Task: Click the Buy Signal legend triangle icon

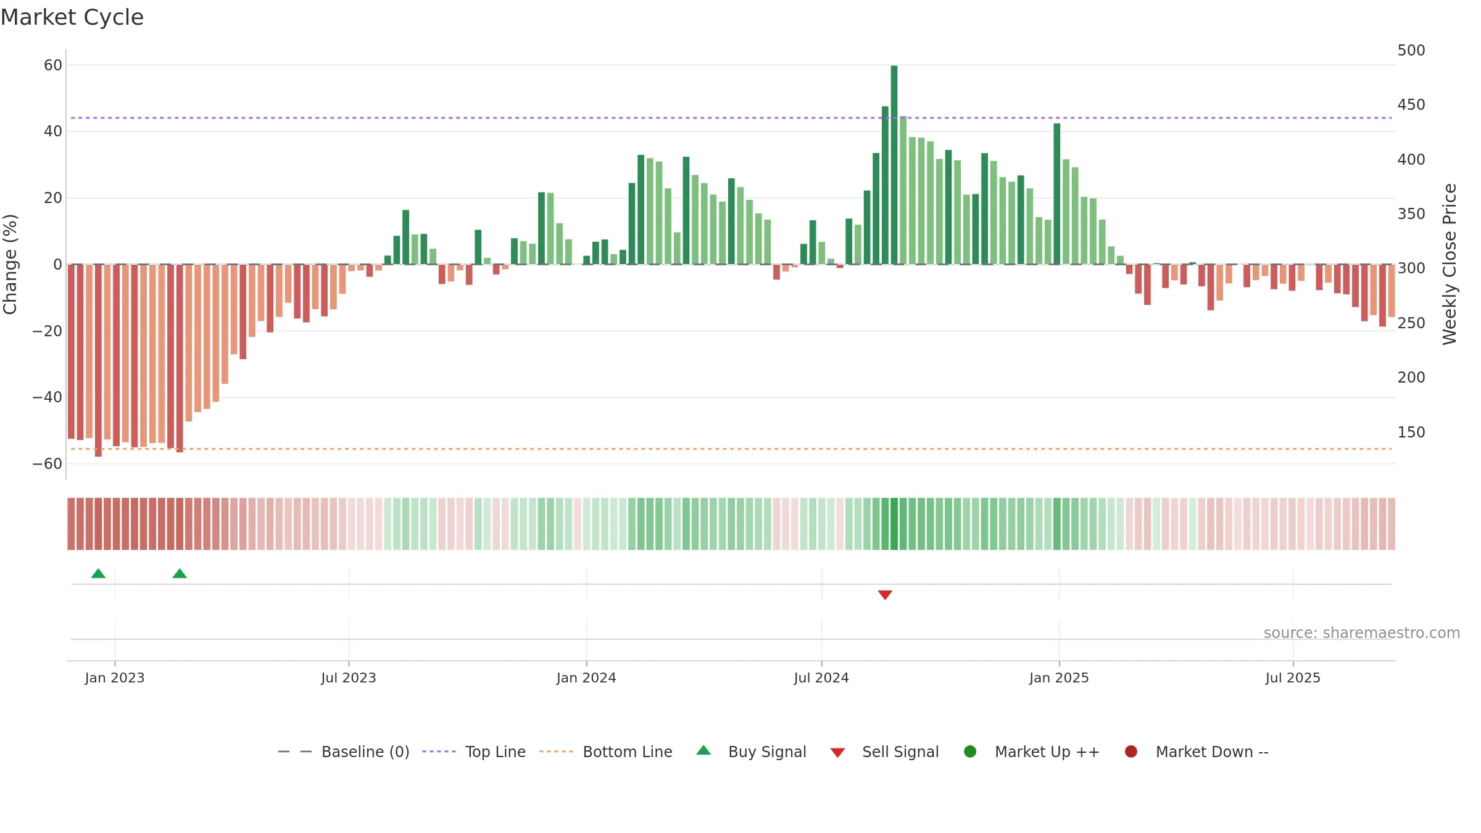Action: [703, 750]
